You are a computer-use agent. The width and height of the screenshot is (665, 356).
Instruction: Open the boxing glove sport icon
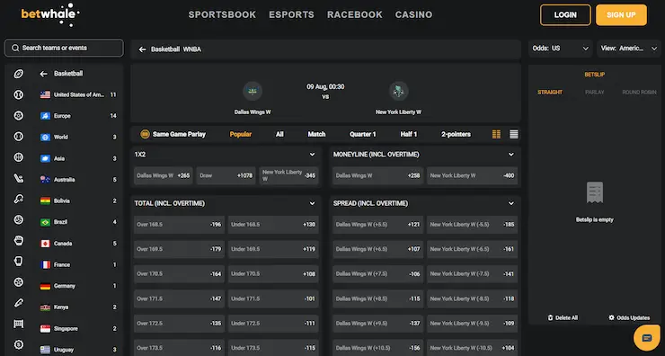click(18, 241)
